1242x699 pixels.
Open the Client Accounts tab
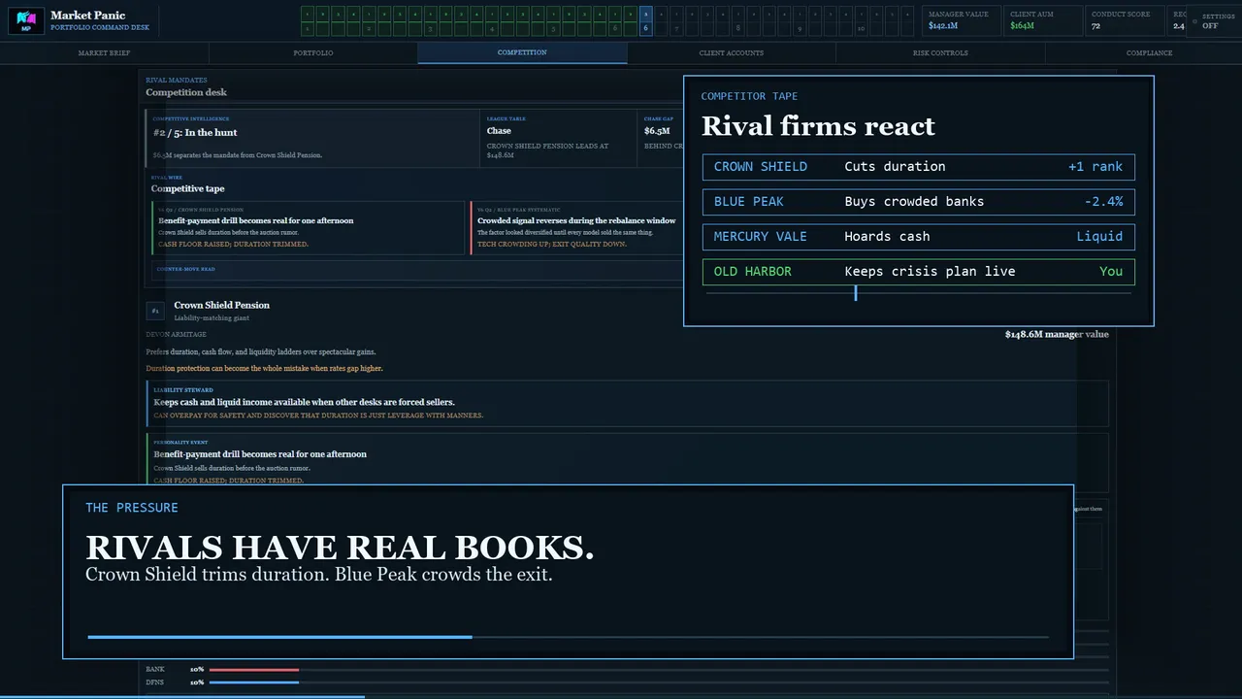(732, 53)
